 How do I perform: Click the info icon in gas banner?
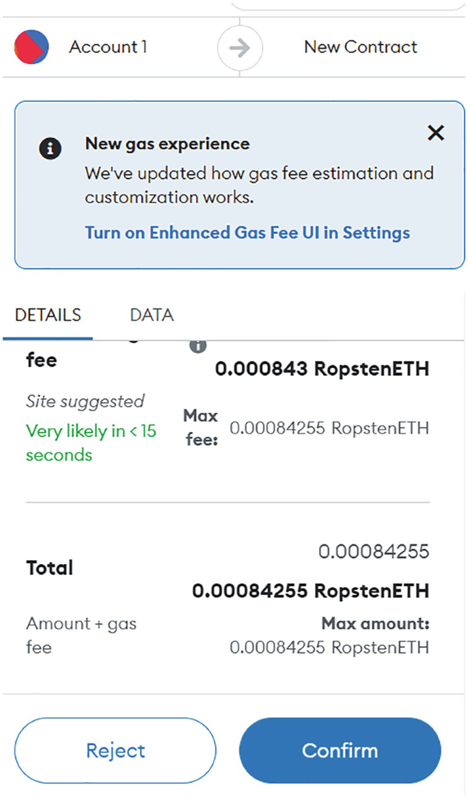[51, 148]
